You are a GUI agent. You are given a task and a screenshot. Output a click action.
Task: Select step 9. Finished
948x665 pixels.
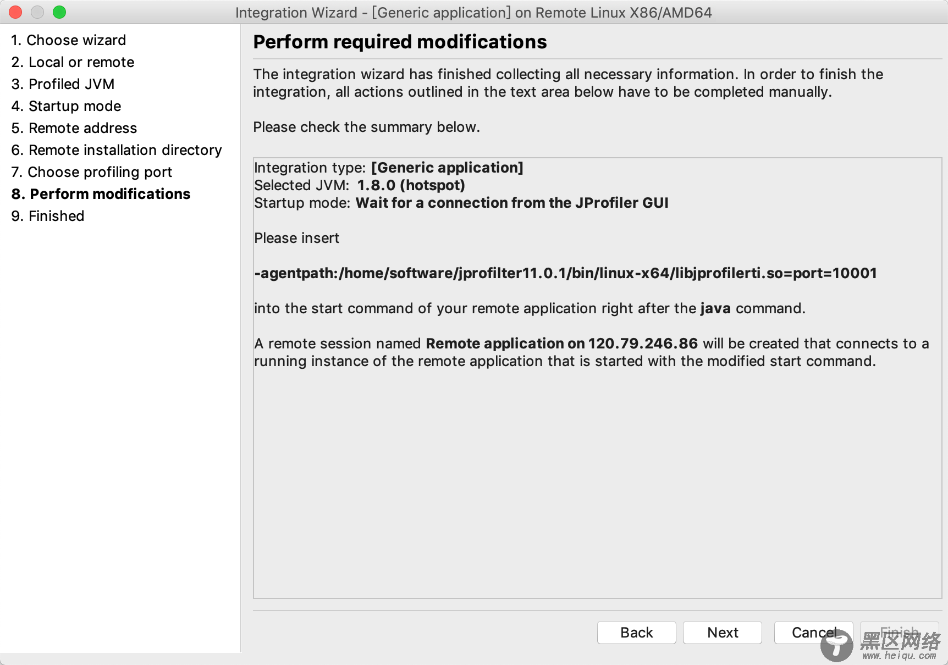pos(48,216)
